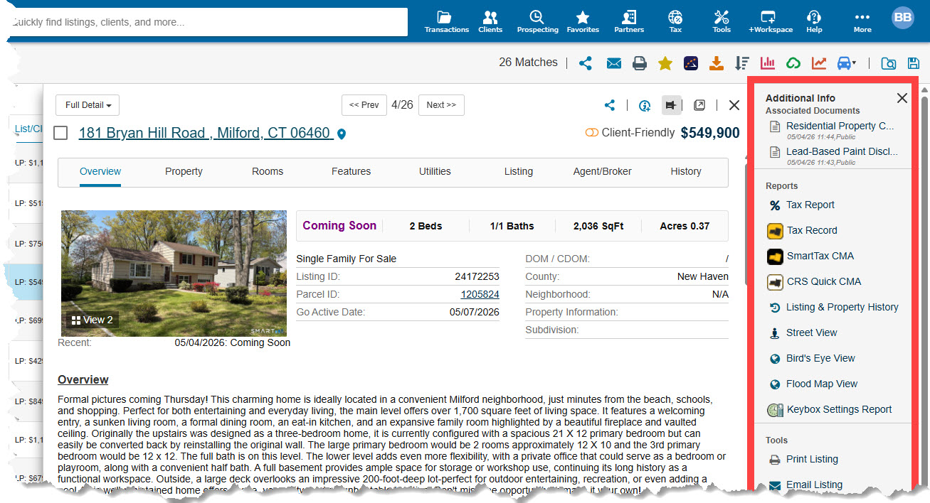The image size is (930, 503).
Task: Print results using the printer icon
Action: pyautogui.click(x=640, y=64)
